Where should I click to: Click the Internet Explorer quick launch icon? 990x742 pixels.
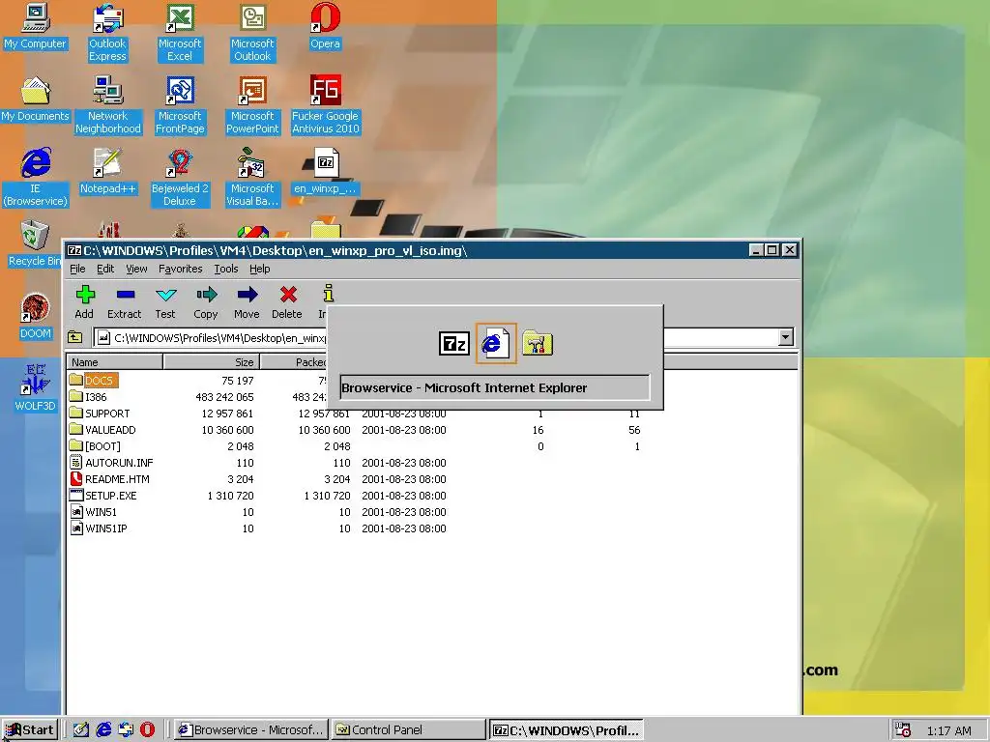point(103,729)
